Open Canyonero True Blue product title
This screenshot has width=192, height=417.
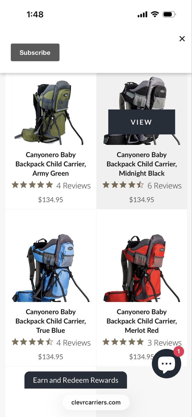coord(51,321)
